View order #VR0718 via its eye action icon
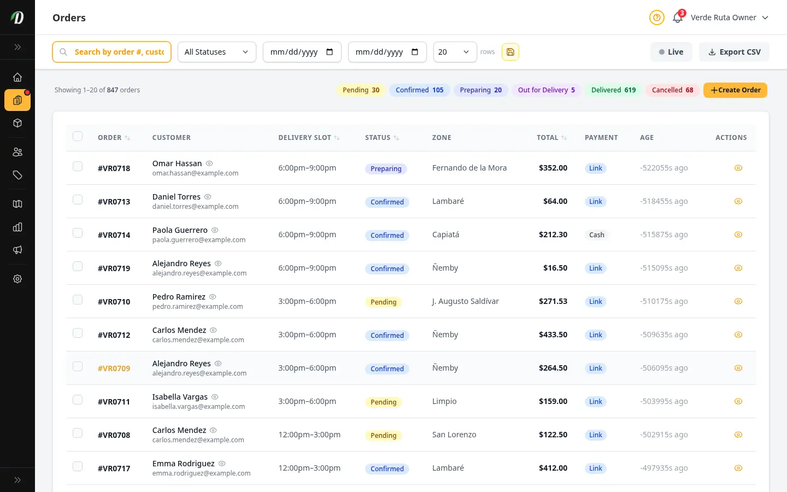The image size is (787, 492). pyautogui.click(x=738, y=168)
